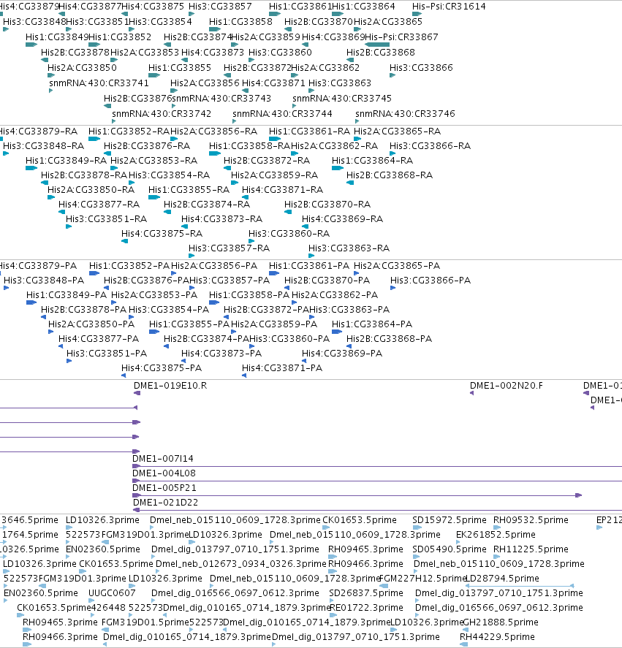Select EST label GH21888.5prime
The width and height of the screenshot is (622, 648).
point(501,622)
